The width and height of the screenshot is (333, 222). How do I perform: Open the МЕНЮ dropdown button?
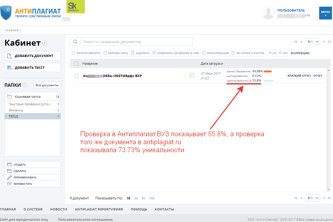(325, 13)
